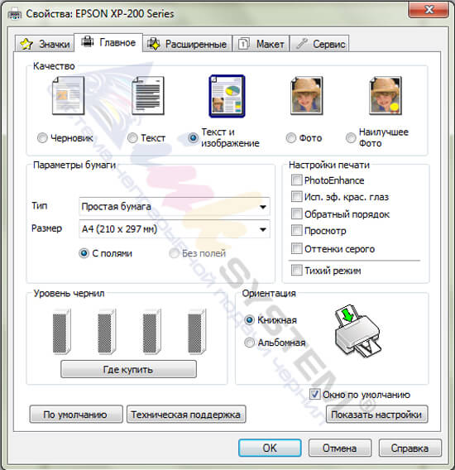455x470 pixels.
Task: Close the EPSON XP-200 properties window
Action: pyautogui.click(x=429, y=10)
